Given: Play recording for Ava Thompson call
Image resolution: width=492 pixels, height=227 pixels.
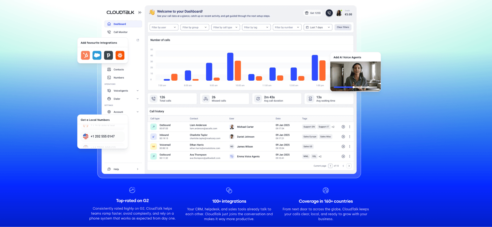Looking at the screenshot, I should [343, 156].
